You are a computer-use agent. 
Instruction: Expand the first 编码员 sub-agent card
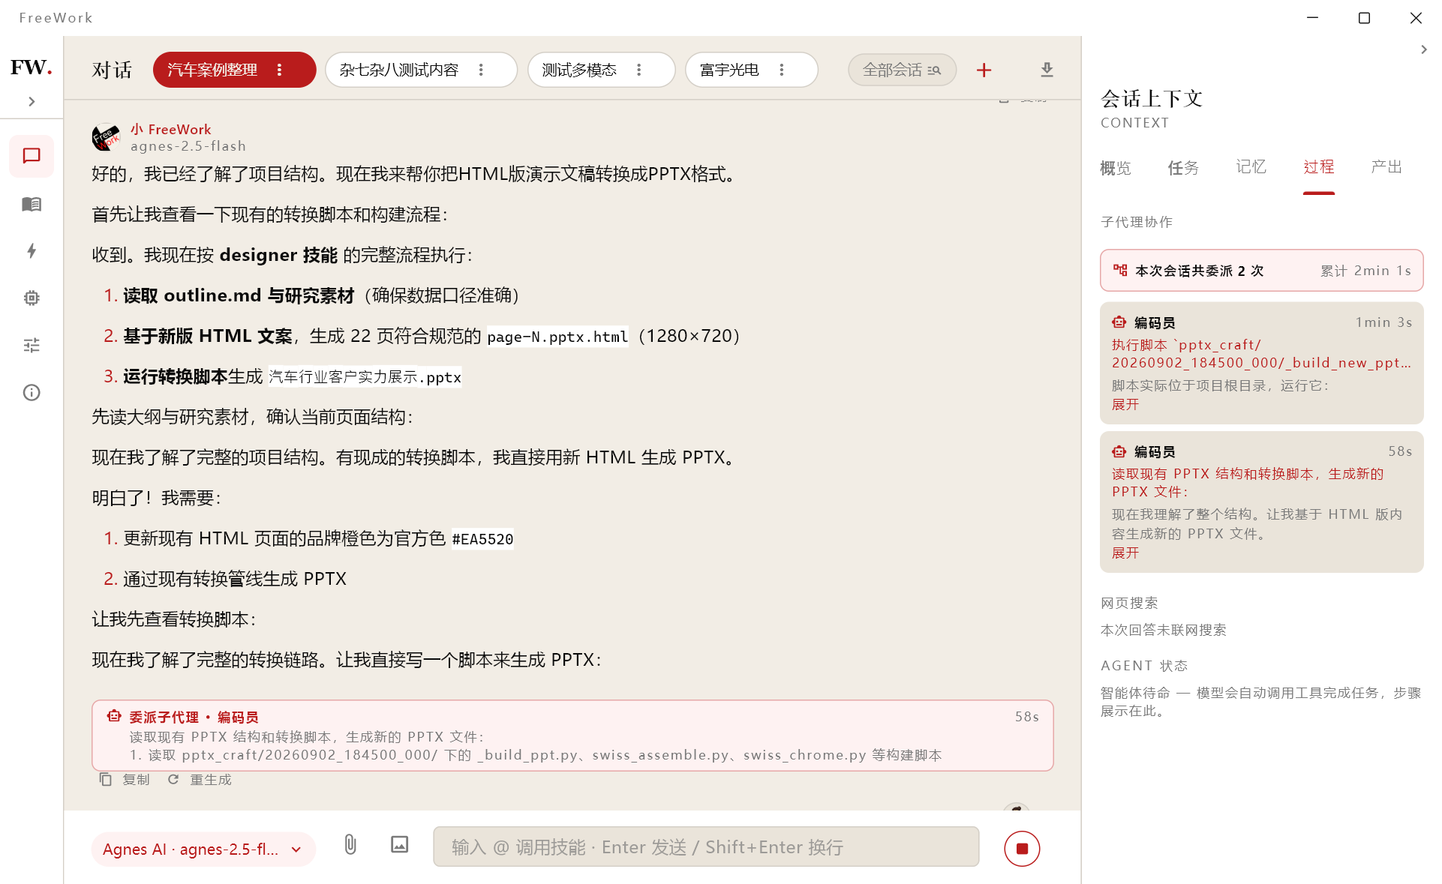1125,404
